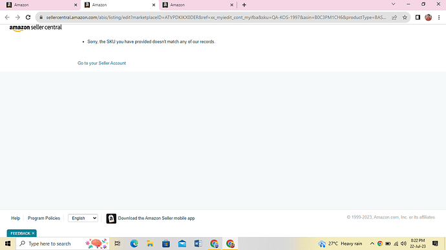Open the Program Policies link
The image size is (446, 250).
(x=44, y=218)
